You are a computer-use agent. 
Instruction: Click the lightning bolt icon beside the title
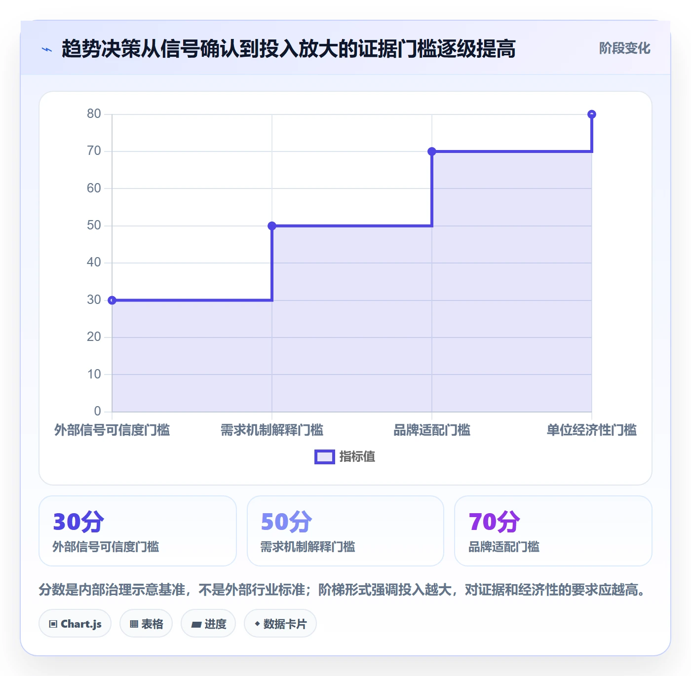point(47,49)
